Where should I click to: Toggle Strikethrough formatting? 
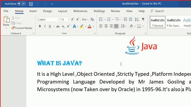coord(58,26)
